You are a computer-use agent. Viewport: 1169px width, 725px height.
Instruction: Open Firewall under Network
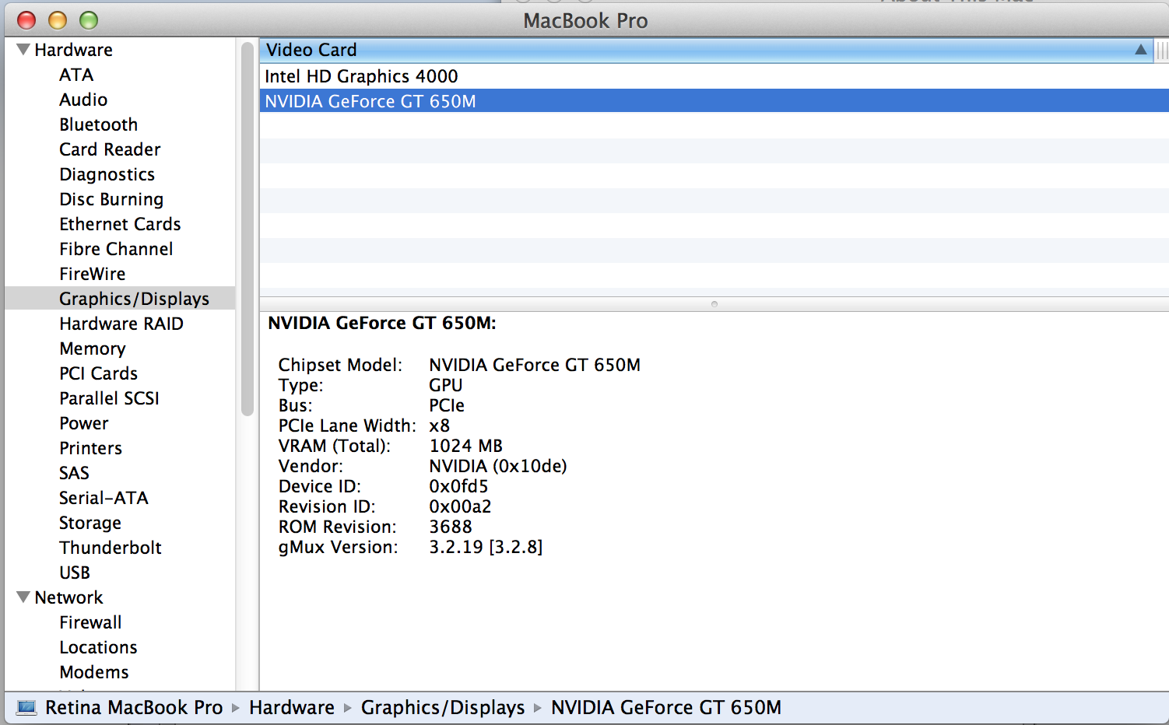click(90, 622)
